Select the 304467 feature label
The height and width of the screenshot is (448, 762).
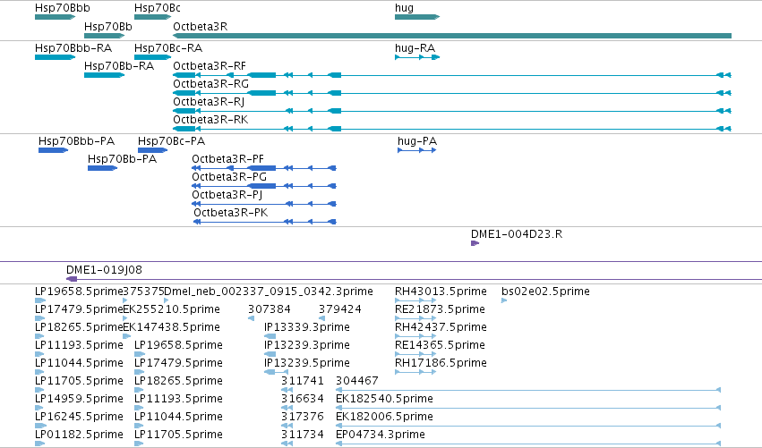[357, 381]
